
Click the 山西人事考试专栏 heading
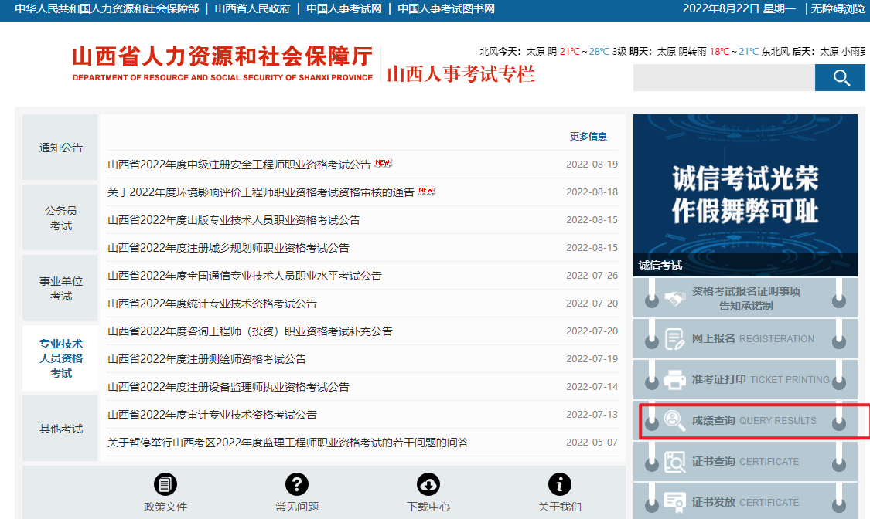click(461, 73)
